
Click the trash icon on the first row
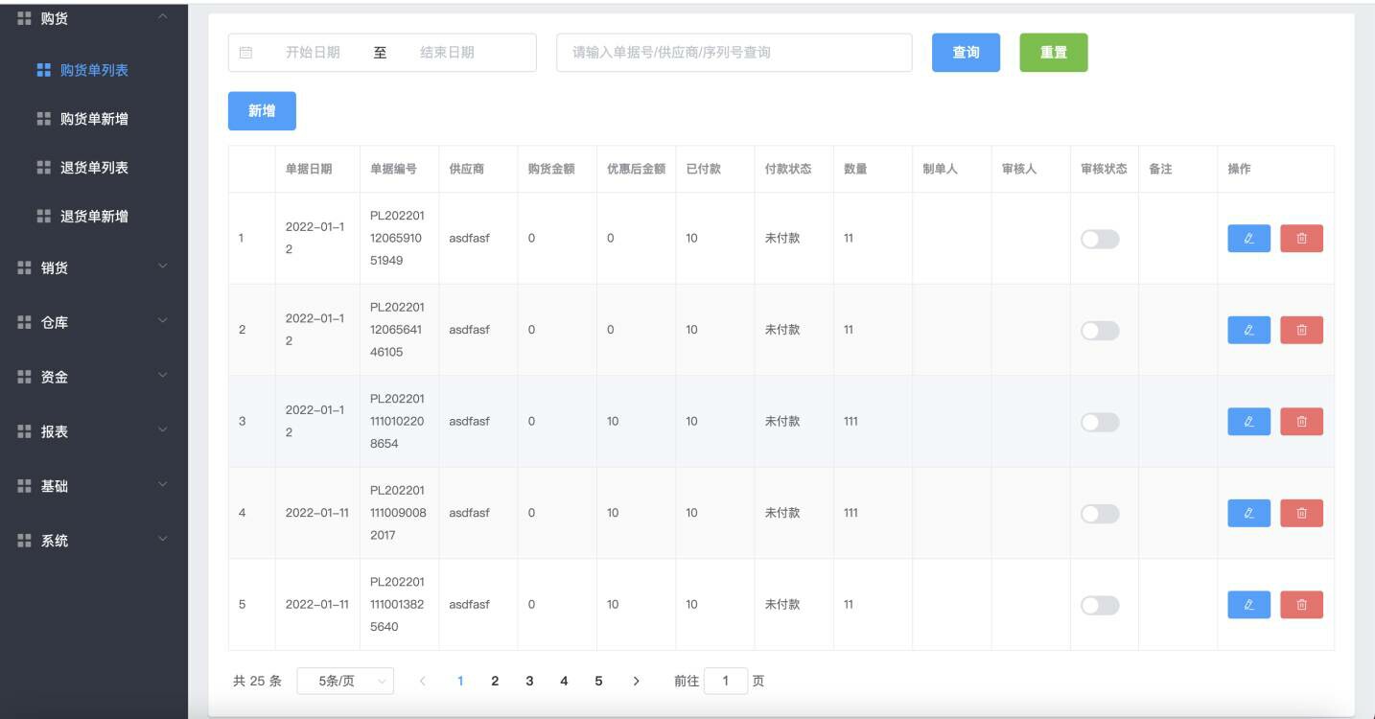pos(1302,239)
